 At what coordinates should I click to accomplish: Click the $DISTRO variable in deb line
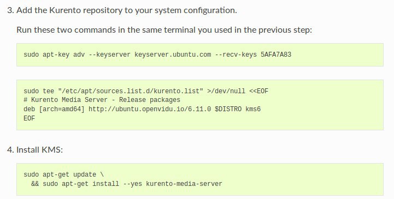228,109
